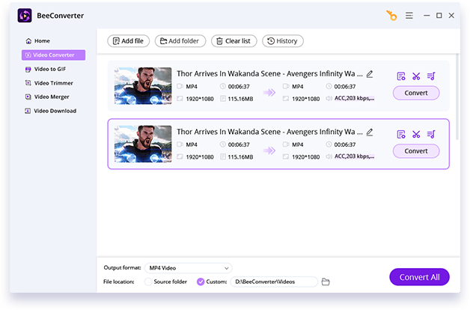Expand the Output format dropdown
Screen dimensions: 470x310
(x=189, y=268)
